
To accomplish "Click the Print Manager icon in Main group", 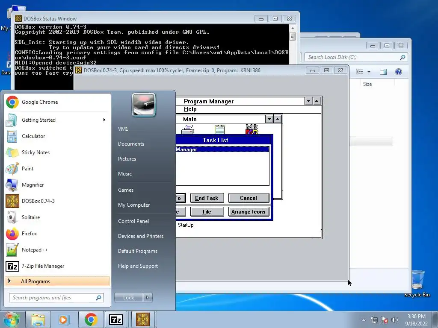I will pyautogui.click(x=188, y=130).
